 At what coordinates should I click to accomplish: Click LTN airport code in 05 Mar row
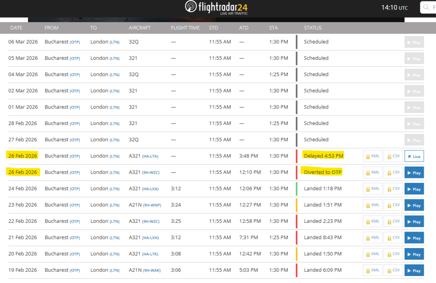click(x=114, y=58)
